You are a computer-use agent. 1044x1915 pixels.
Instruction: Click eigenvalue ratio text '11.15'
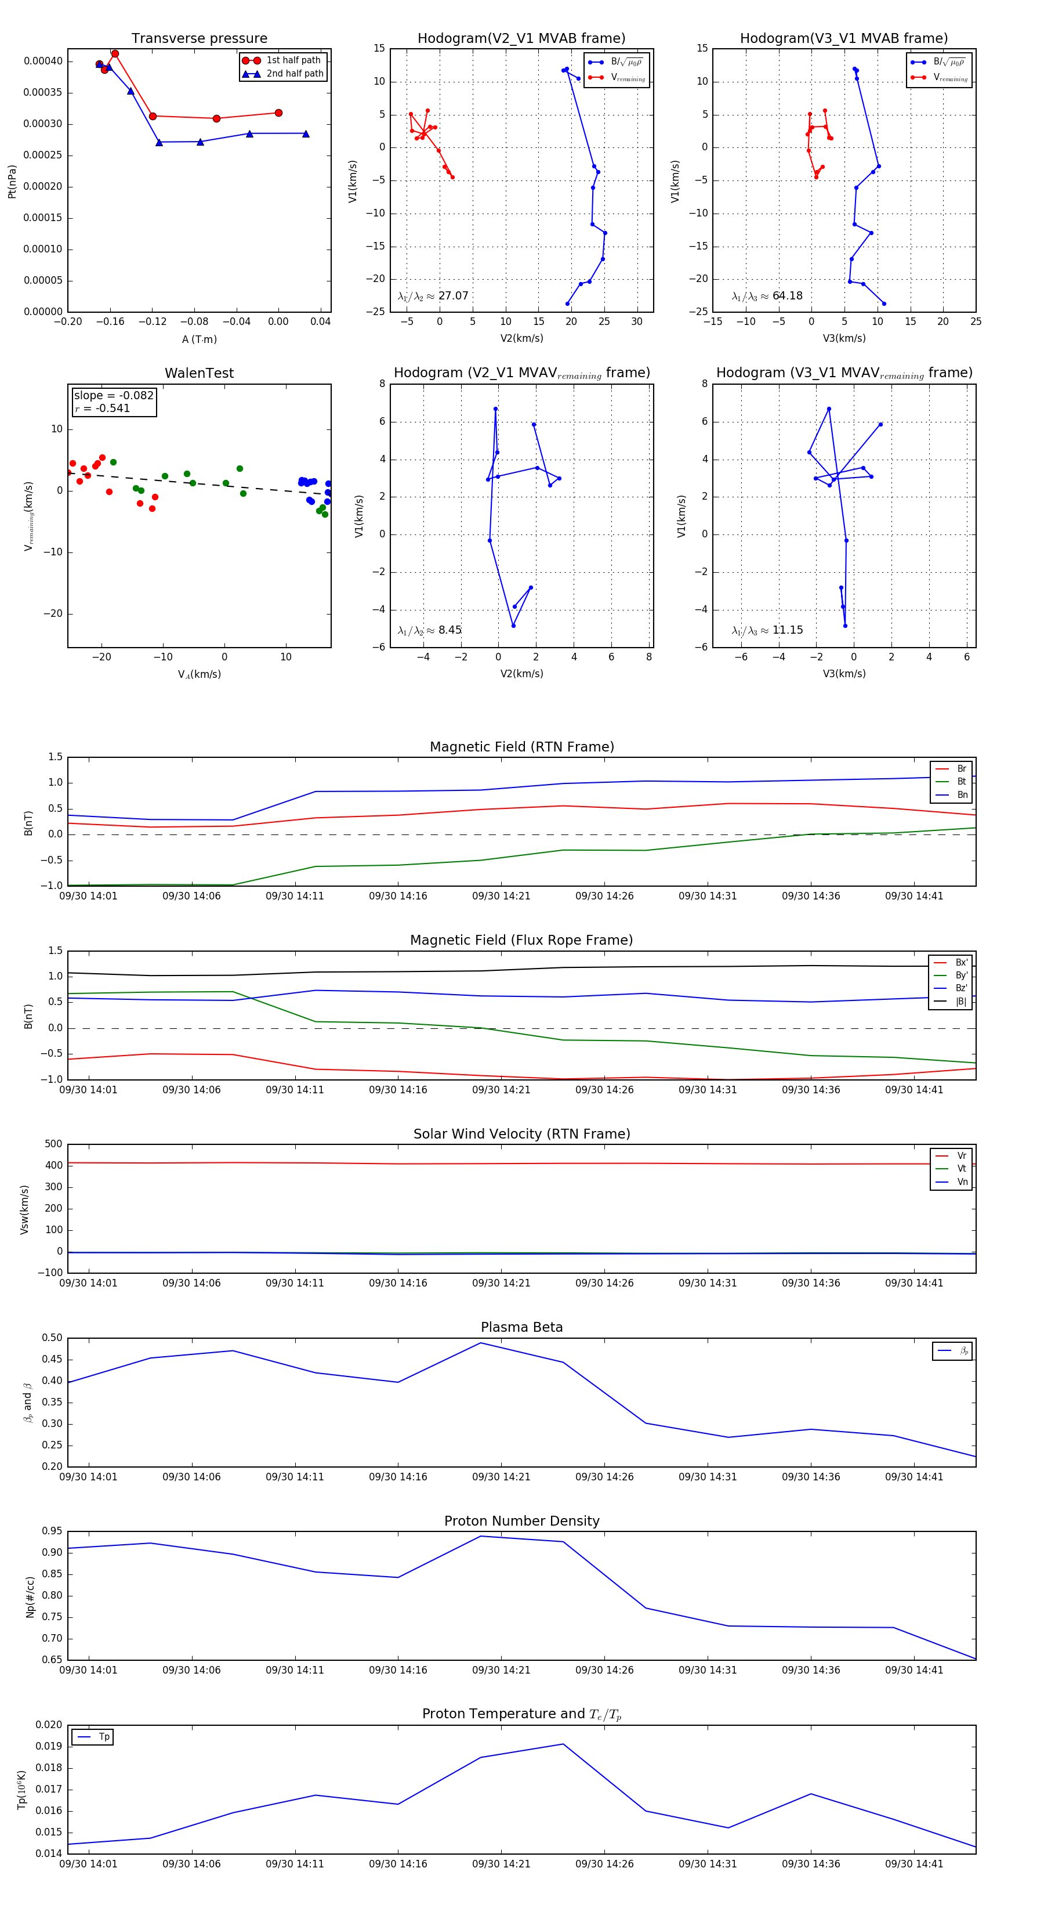pos(788,630)
